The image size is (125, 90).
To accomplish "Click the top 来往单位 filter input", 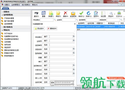I will tap(47, 20).
